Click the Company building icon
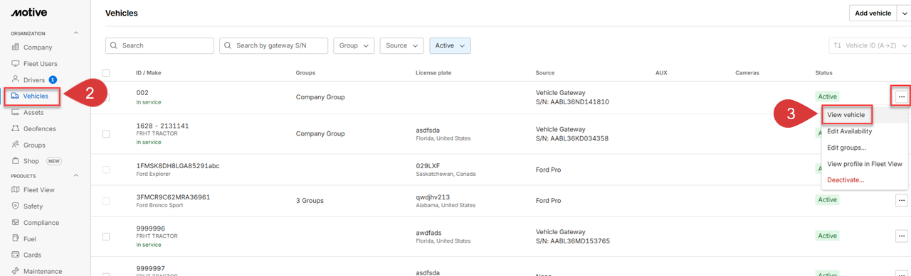This screenshot has width=911, height=276. tap(16, 48)
